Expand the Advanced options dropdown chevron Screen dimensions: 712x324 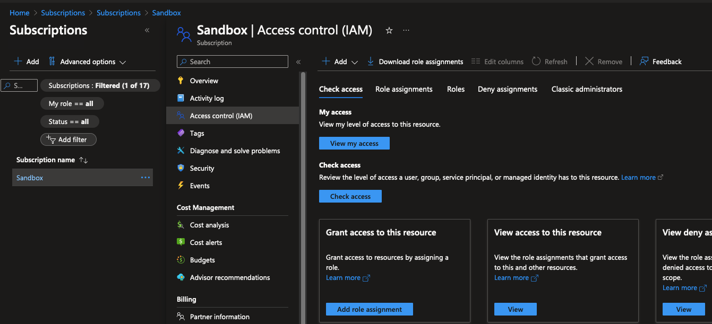tap(123, 62)
